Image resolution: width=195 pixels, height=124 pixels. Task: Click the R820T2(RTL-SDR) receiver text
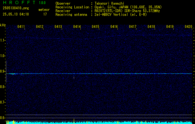pos(127,11)
